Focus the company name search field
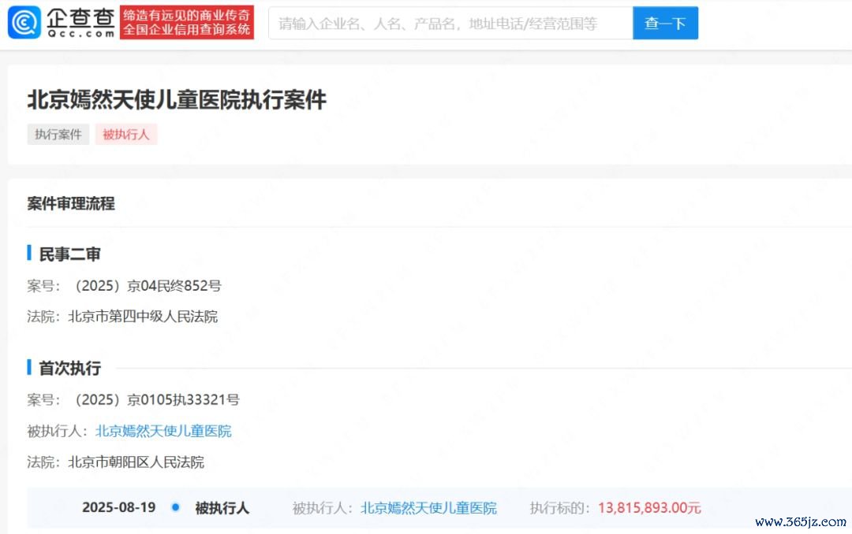Screen dimensions: 852x534 point(450,23)
